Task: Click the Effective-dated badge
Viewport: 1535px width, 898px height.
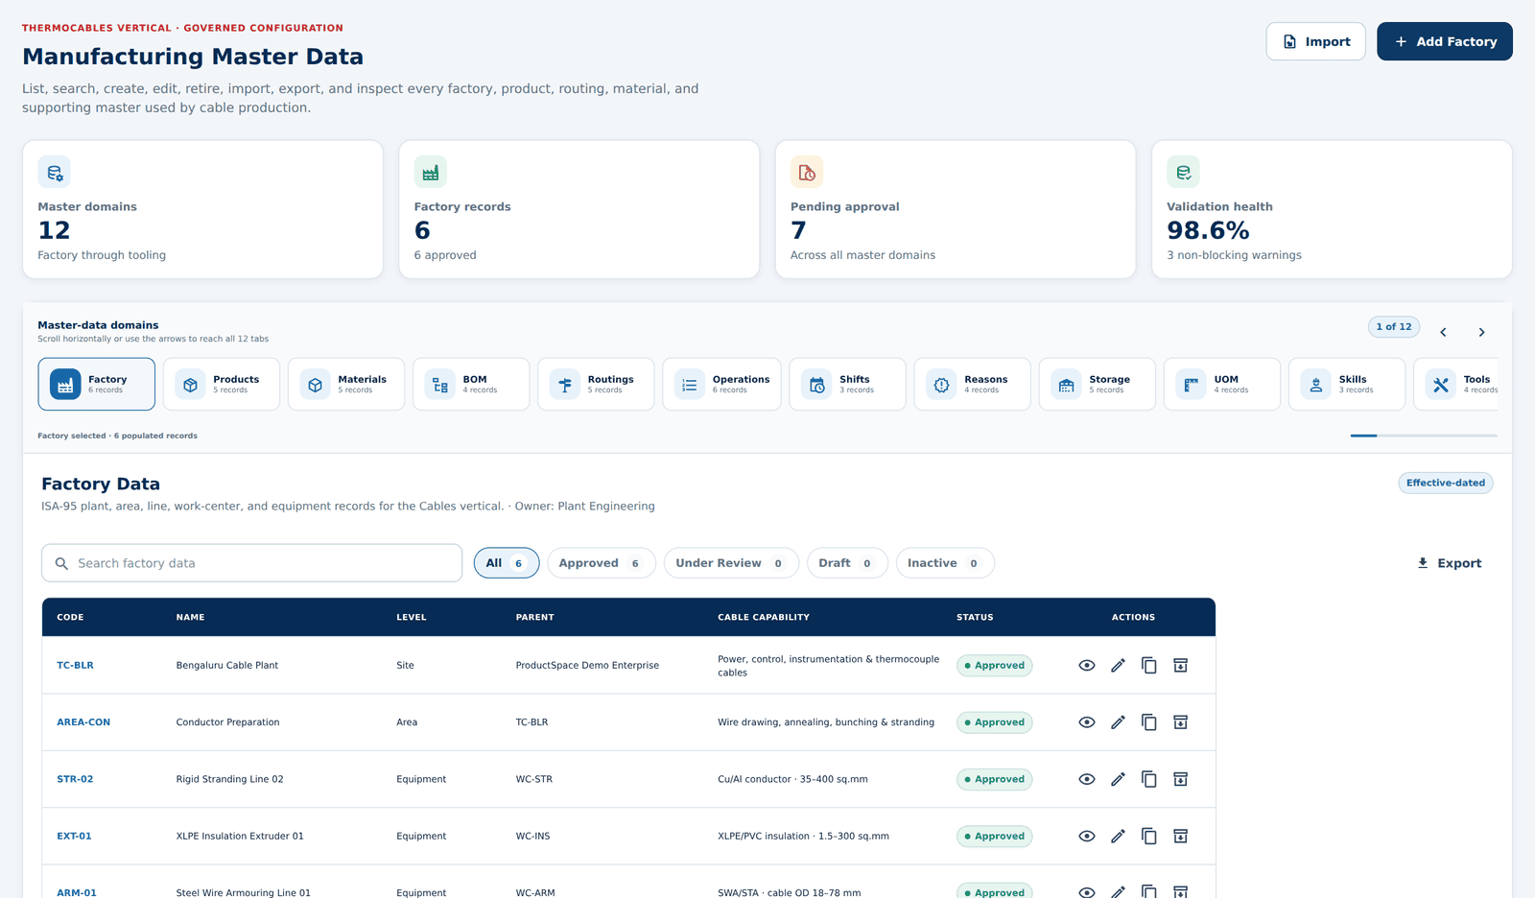Action: pos(1445,483)
